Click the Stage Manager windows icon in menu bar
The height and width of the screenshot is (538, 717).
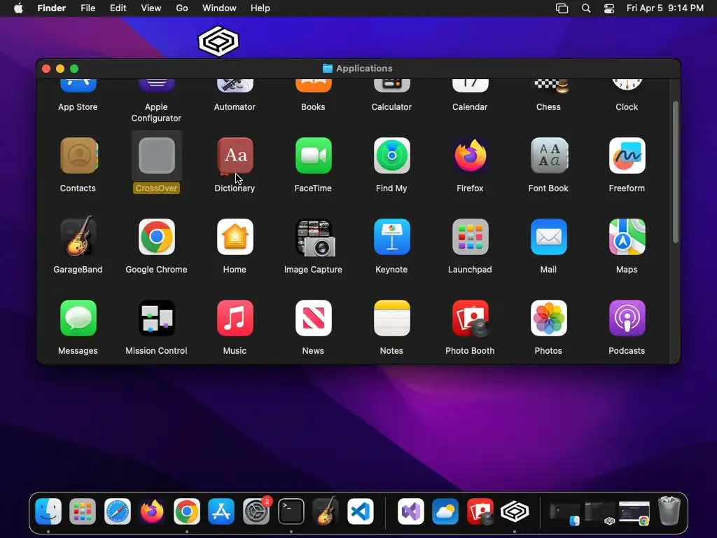pos(562,8)
